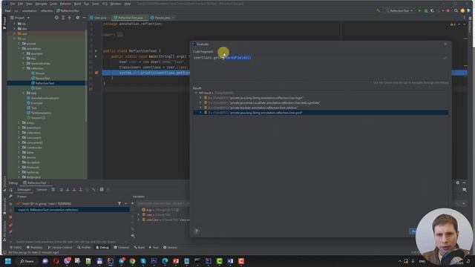
Task: Switch to the Console tab in Debug window
Action: (x=42, y=190)
